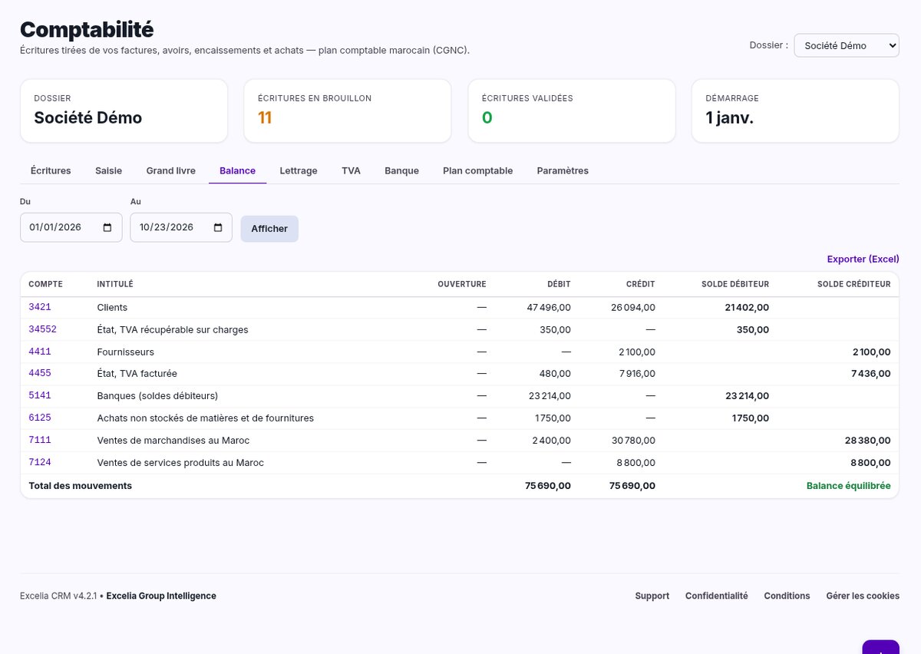921x654 pixels.
Task: Click the Clients debit value 47 496,00
Action: (549, 307)
